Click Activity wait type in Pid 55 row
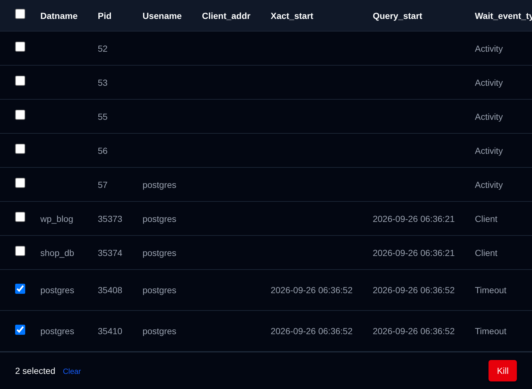Viewport: 532px width, 389px height. coord(489,117)
